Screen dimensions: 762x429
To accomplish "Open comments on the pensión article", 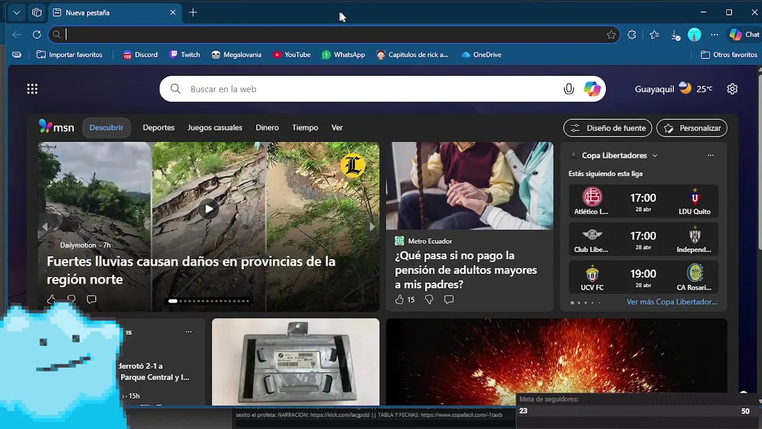I will [x=449, y=300].
